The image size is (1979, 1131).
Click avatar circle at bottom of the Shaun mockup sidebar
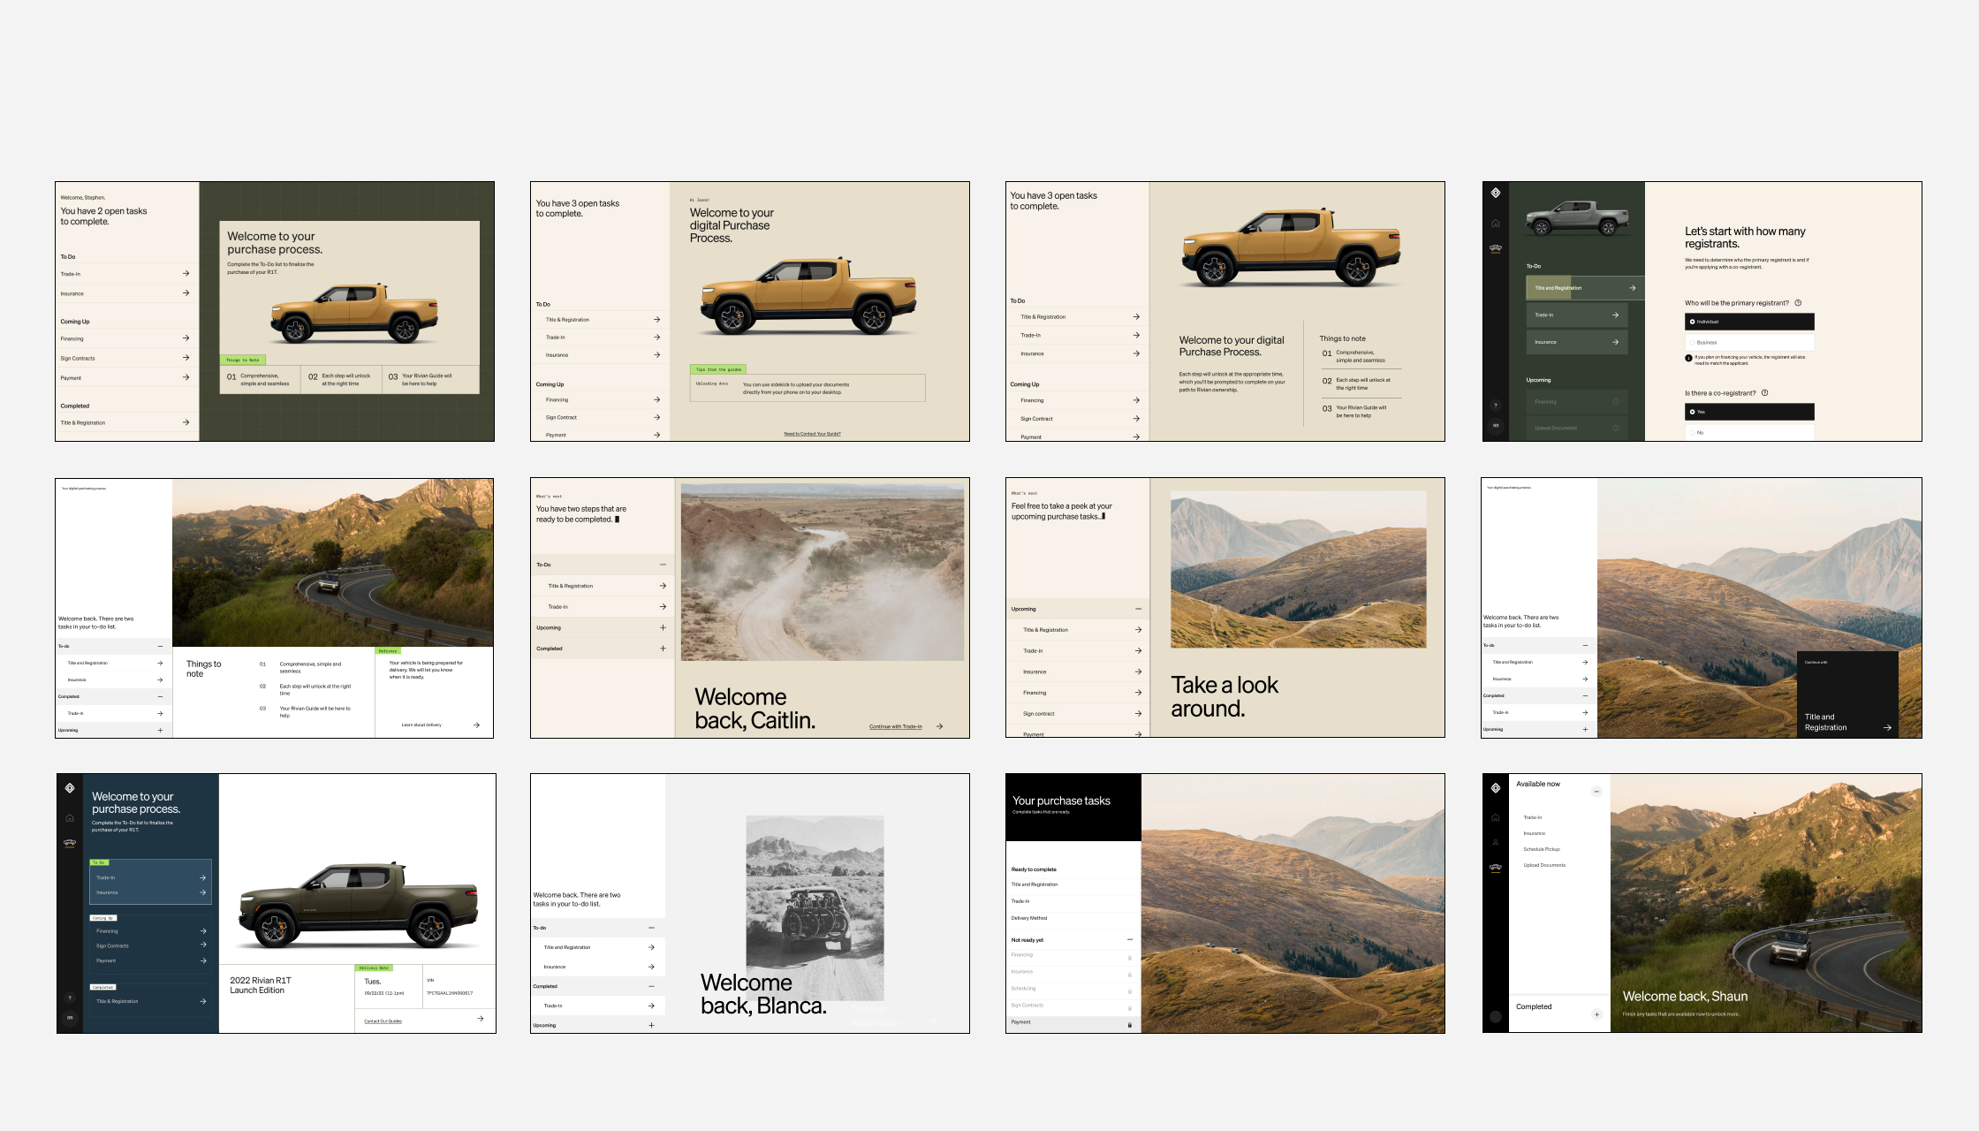click(x=1496, y=1017)
